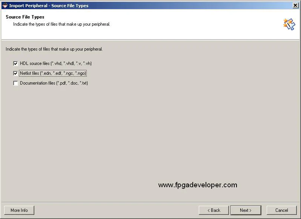Proceed with the Next button
This screenshot has width=301, height=219.
coord(246,210)
